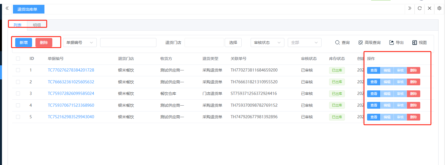The width and height of the screenshot is (445, 165).
Task: Click the 导出 export icon button
Action: [x=396, y=43]
